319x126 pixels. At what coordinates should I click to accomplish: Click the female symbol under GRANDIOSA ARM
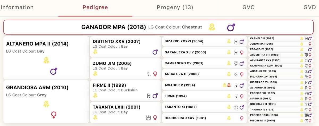pyautogui.click(x=54, y=115)
